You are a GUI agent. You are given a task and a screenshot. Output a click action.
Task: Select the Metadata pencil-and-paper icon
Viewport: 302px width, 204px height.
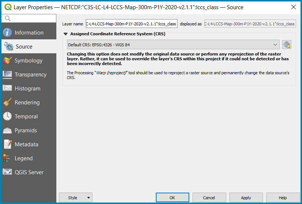[7, 144]
